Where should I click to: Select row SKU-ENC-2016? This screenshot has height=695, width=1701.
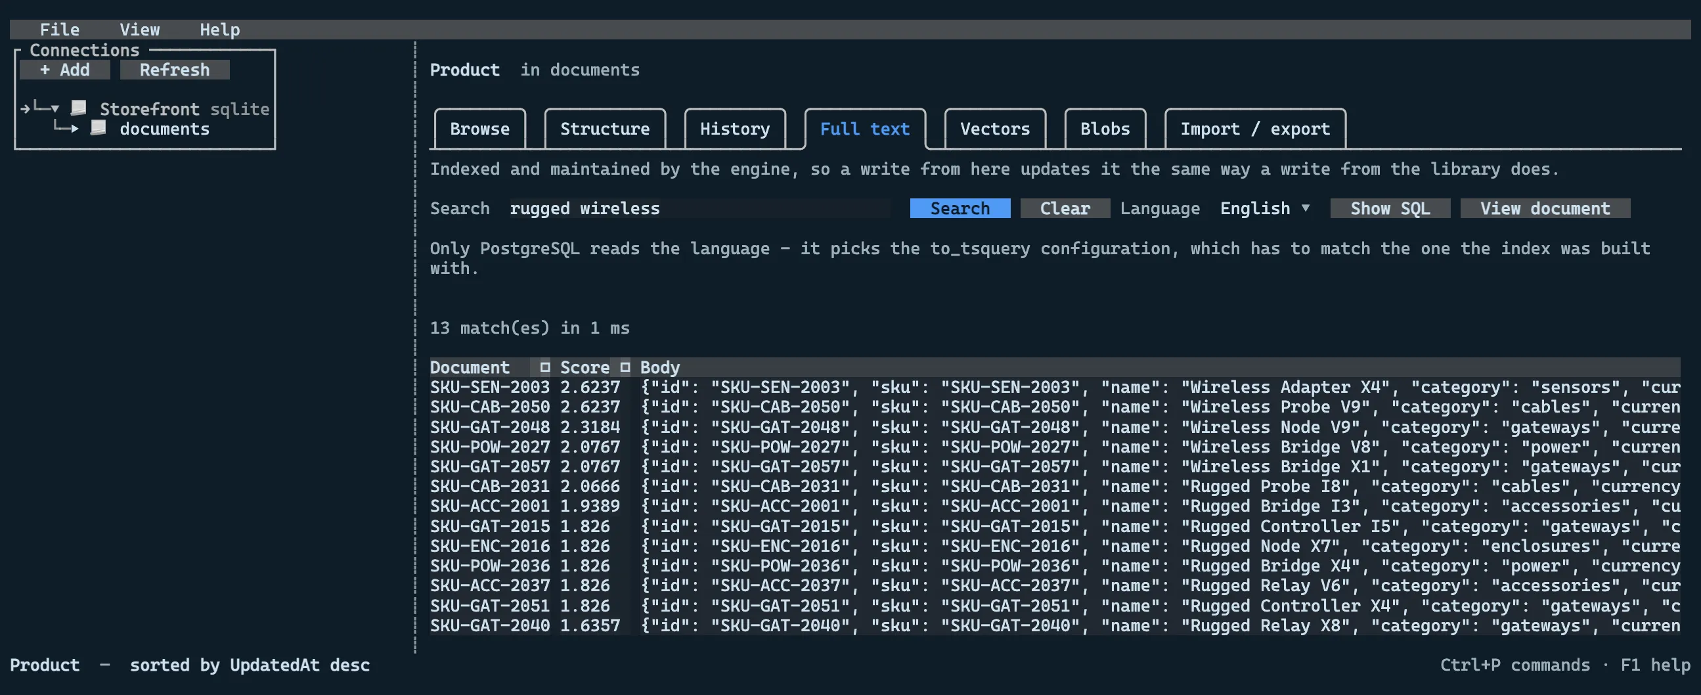[x=1055, y=546]
